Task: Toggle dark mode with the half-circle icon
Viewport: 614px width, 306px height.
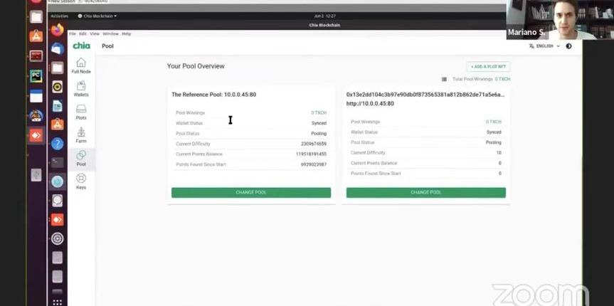Action: [x=568, y=46]
